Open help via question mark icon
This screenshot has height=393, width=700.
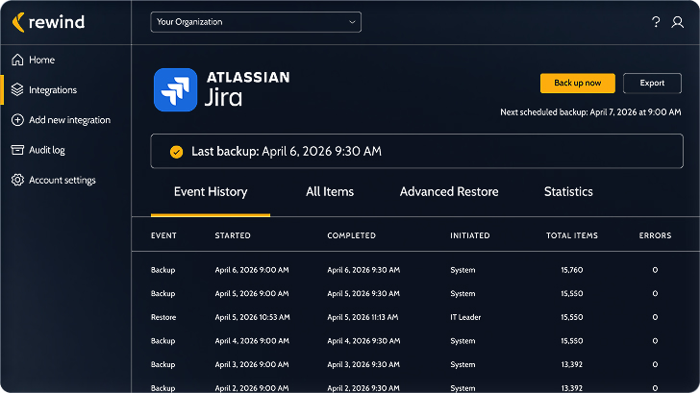(656, 22)
